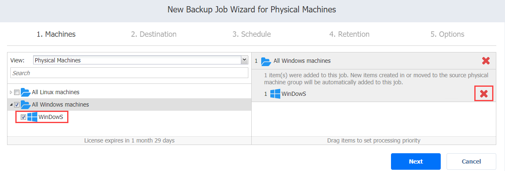The image size is (505, 171).
Task: Remove the WinDowS machine with red X
Action: (x=483, y=94)
